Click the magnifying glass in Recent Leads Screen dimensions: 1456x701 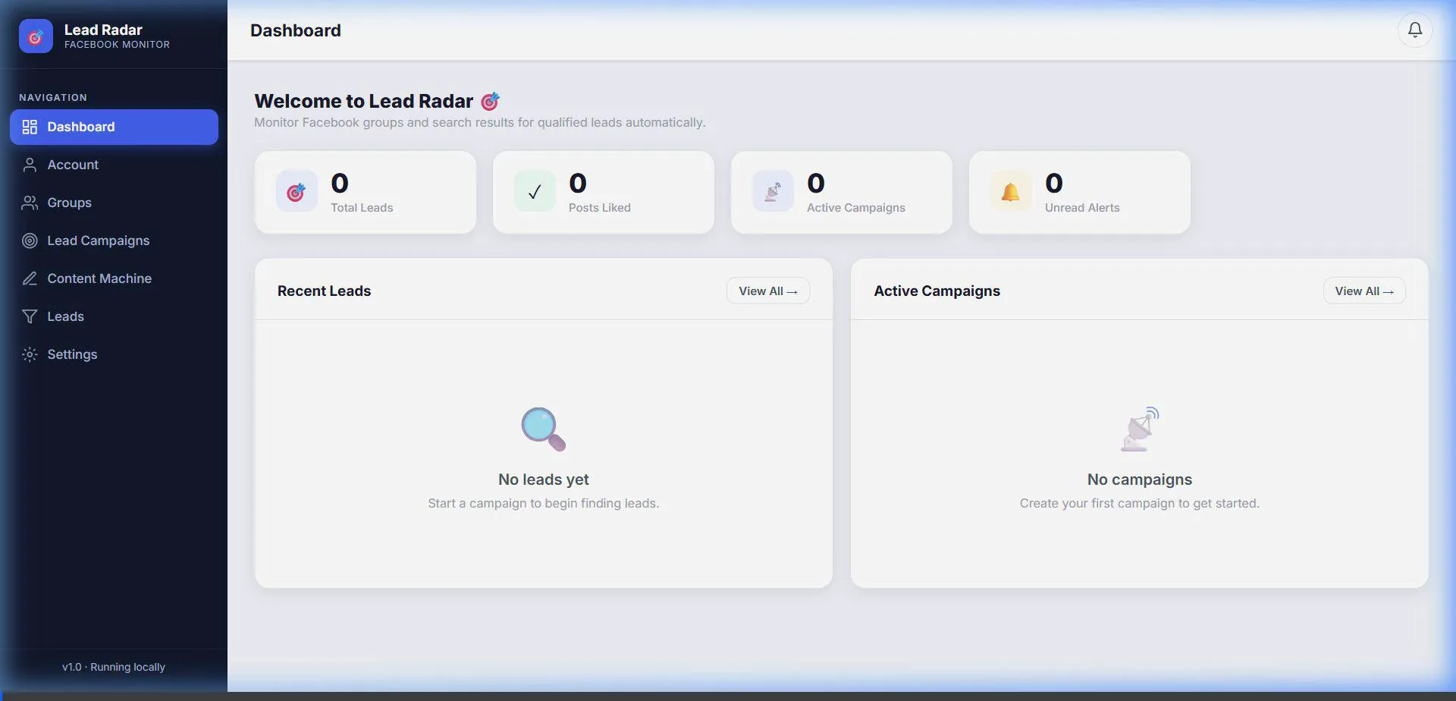point(544,429)
